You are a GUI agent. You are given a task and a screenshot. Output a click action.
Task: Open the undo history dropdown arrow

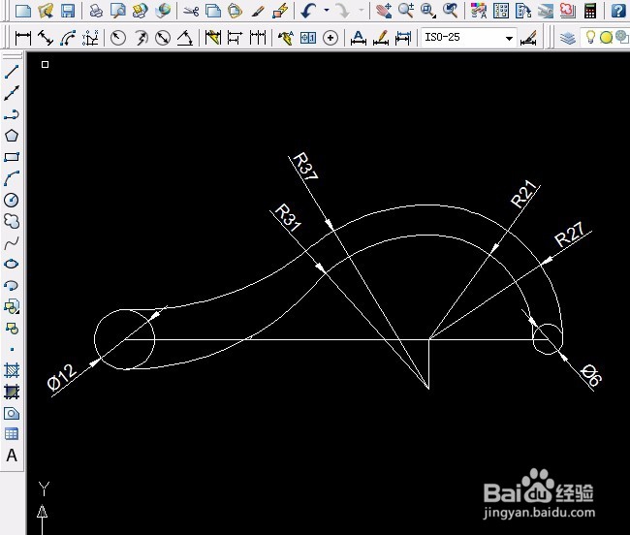coord(327,10)
